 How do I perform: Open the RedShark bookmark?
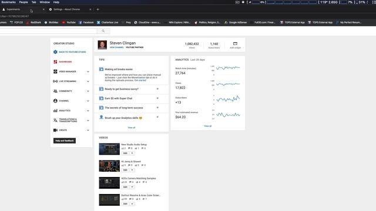pyautogui.click(x=33, y=22)
